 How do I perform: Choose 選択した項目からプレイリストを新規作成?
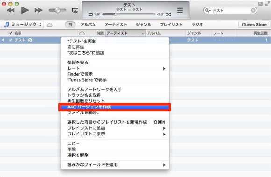pyautogui.click(x=115, y=122)
